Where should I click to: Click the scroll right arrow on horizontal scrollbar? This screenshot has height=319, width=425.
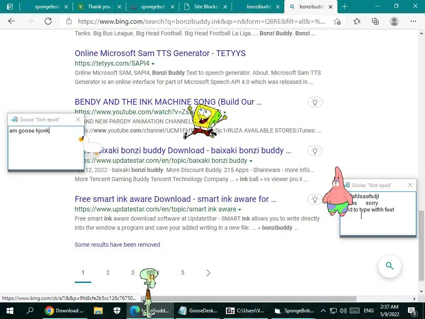415,299
